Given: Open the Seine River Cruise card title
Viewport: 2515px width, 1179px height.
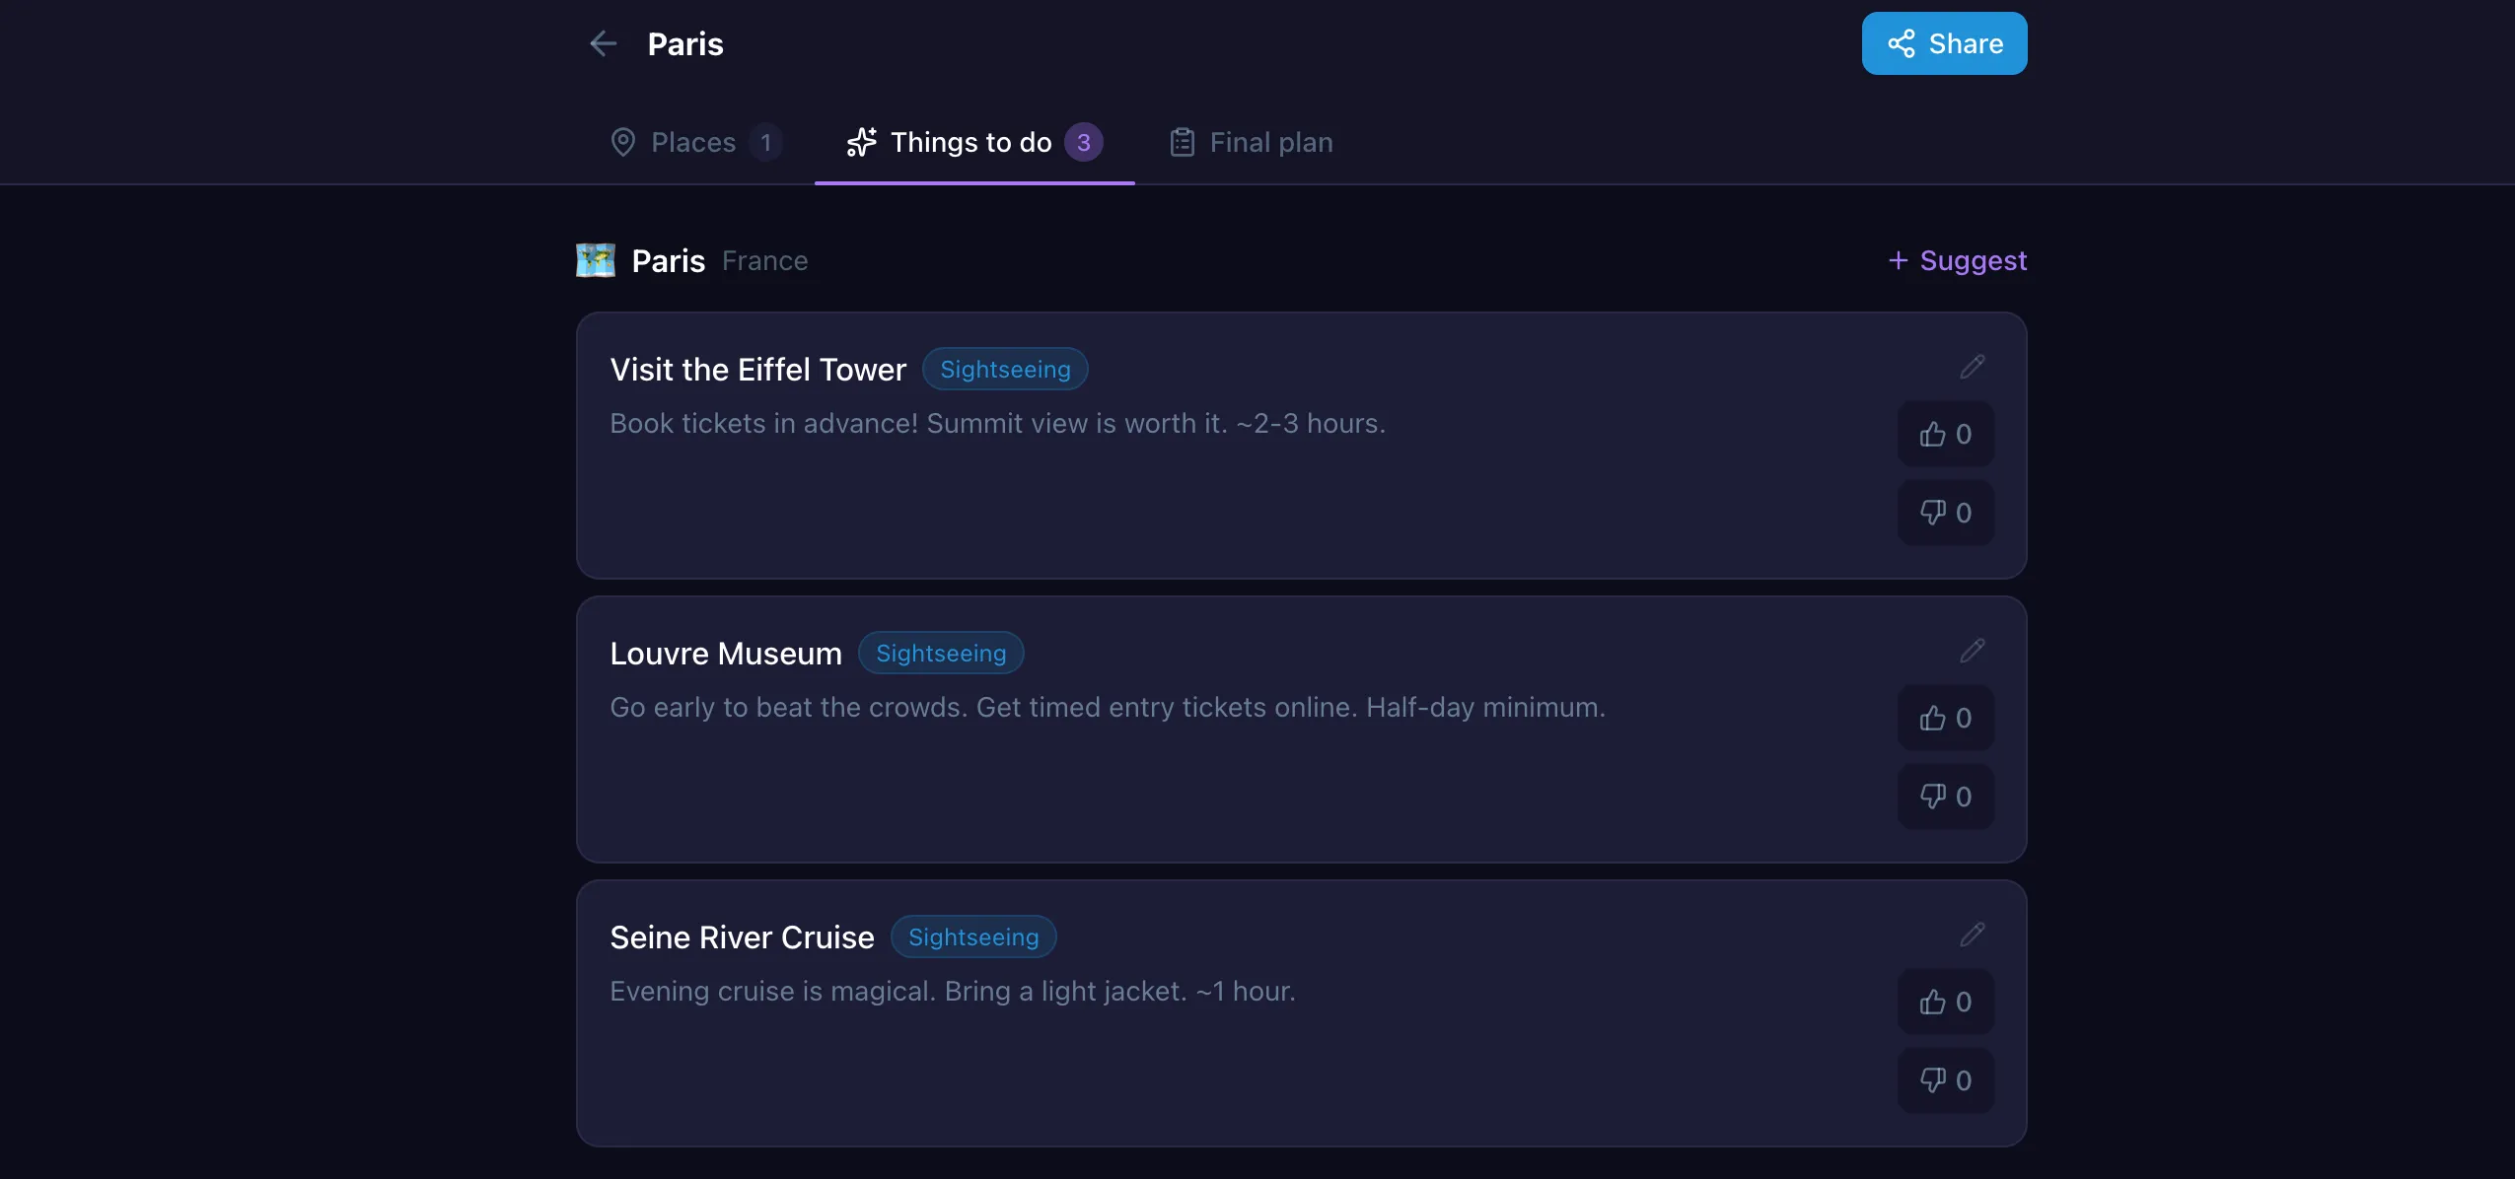Looking at the screenshot, I should pyautogui.click(x=742, y=936).
